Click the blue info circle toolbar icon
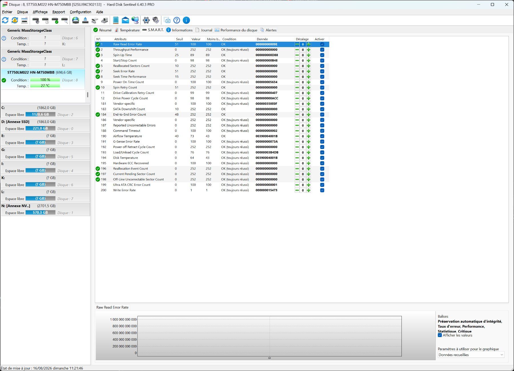This screenshot has height=371, width=514. tap(186, 20)
